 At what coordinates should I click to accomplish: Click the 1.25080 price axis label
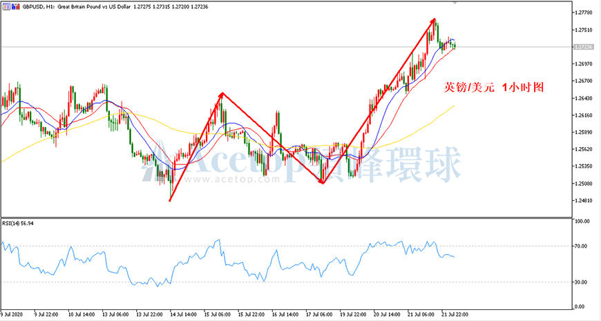(x=583, y=184)
